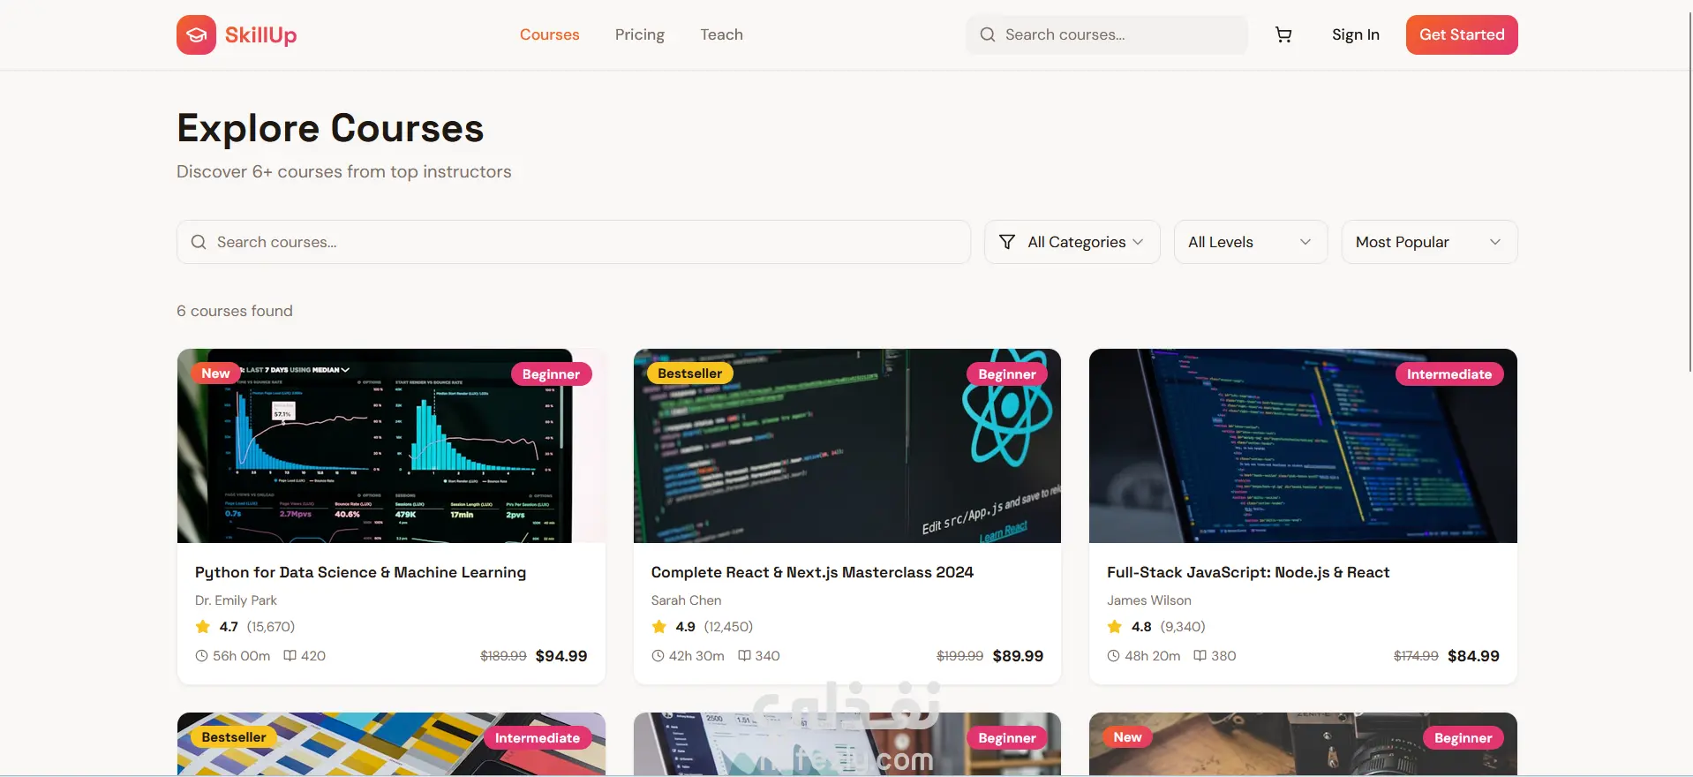
Task: Click the filter funnel icon beside All Categories
Action: pos(1007,242)
